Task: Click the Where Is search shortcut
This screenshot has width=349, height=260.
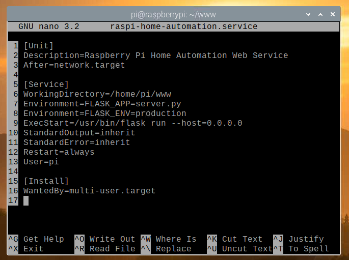Action: click(176, 239)
